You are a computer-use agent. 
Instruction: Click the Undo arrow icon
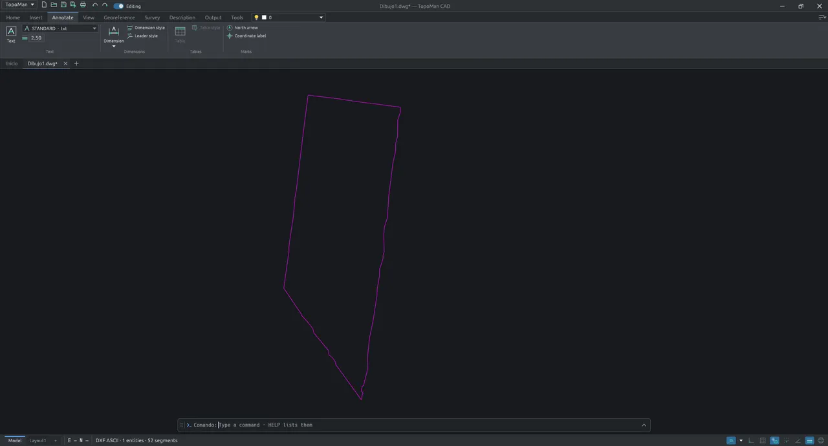95,5
